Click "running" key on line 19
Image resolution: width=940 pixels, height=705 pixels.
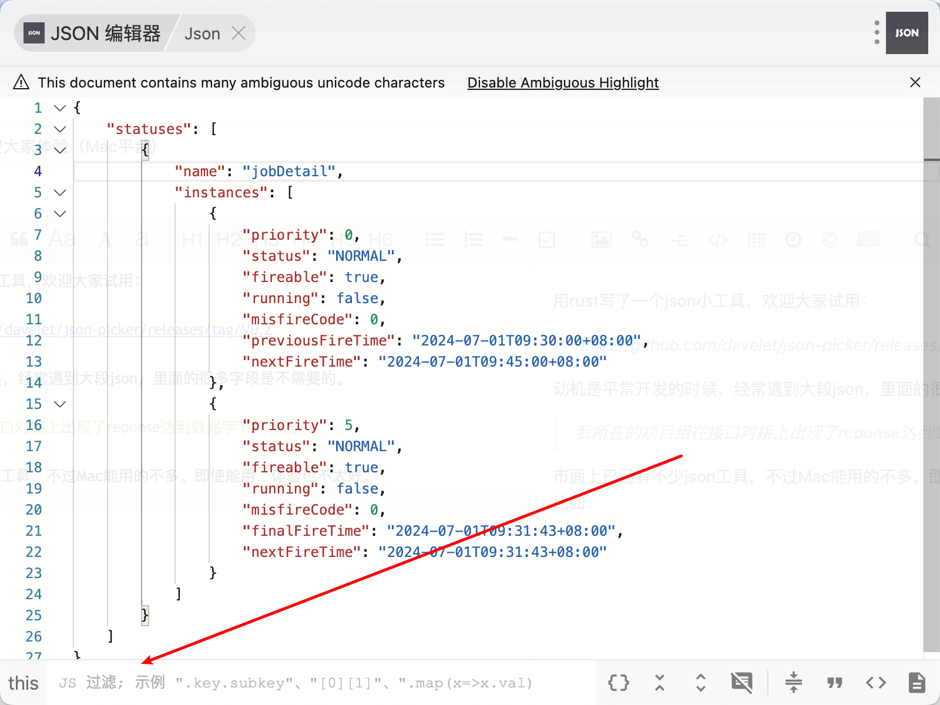coord(281,489)
